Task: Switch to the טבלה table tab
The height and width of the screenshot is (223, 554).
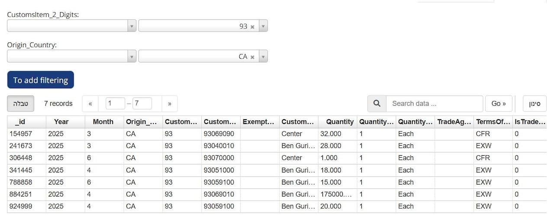Action: tap(21, 104)
